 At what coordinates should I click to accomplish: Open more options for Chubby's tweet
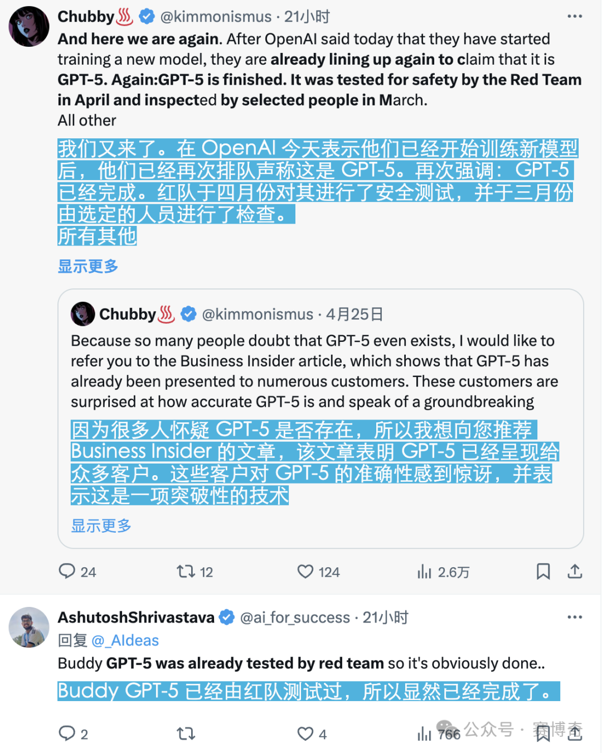[x=574, y=17]
